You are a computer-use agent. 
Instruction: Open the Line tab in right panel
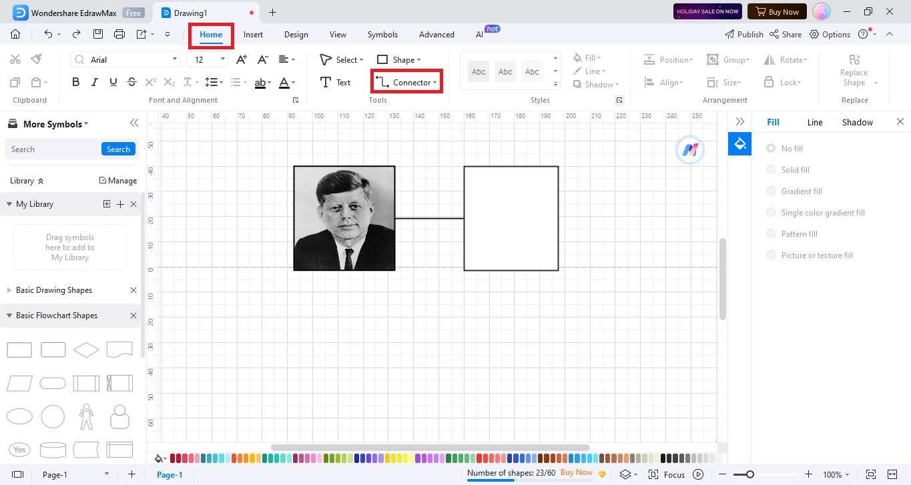[815, 122]
